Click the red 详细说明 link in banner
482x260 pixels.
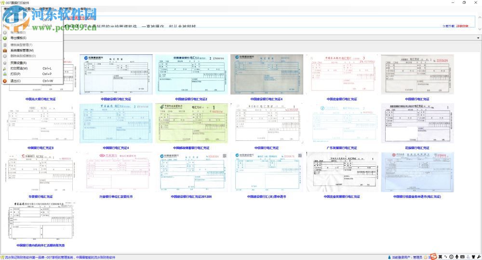[462, 26]
